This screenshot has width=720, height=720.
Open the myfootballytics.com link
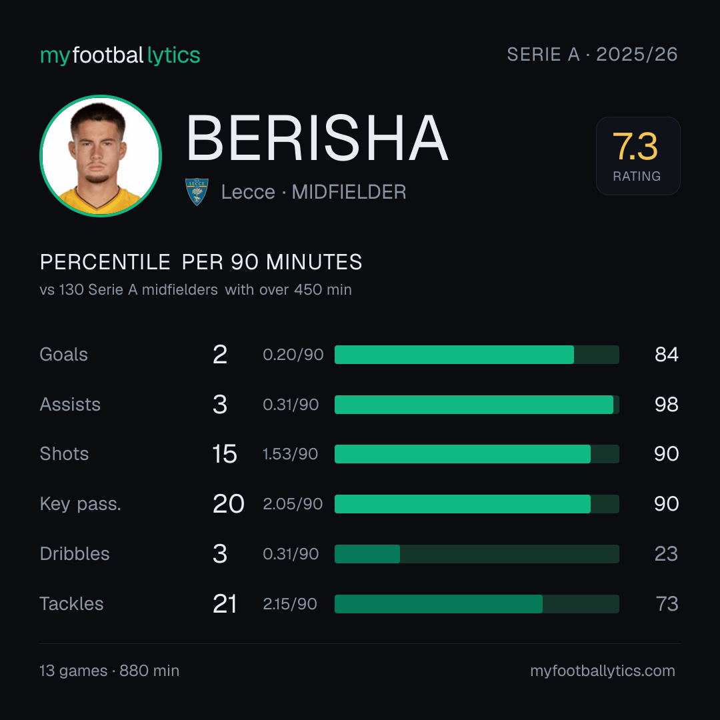point(603,671)
